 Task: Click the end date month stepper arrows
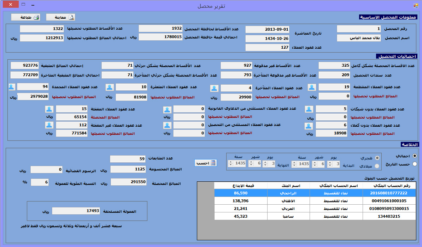pos(251,163)
